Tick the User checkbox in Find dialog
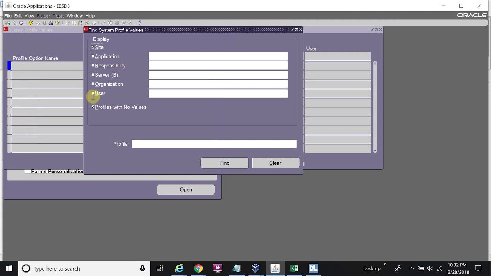 tap(93, 93)
